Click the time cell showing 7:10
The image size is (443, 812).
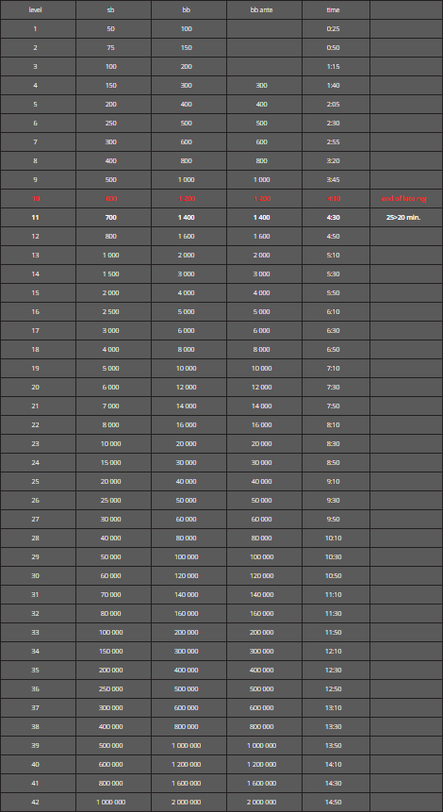coord(336,368)
